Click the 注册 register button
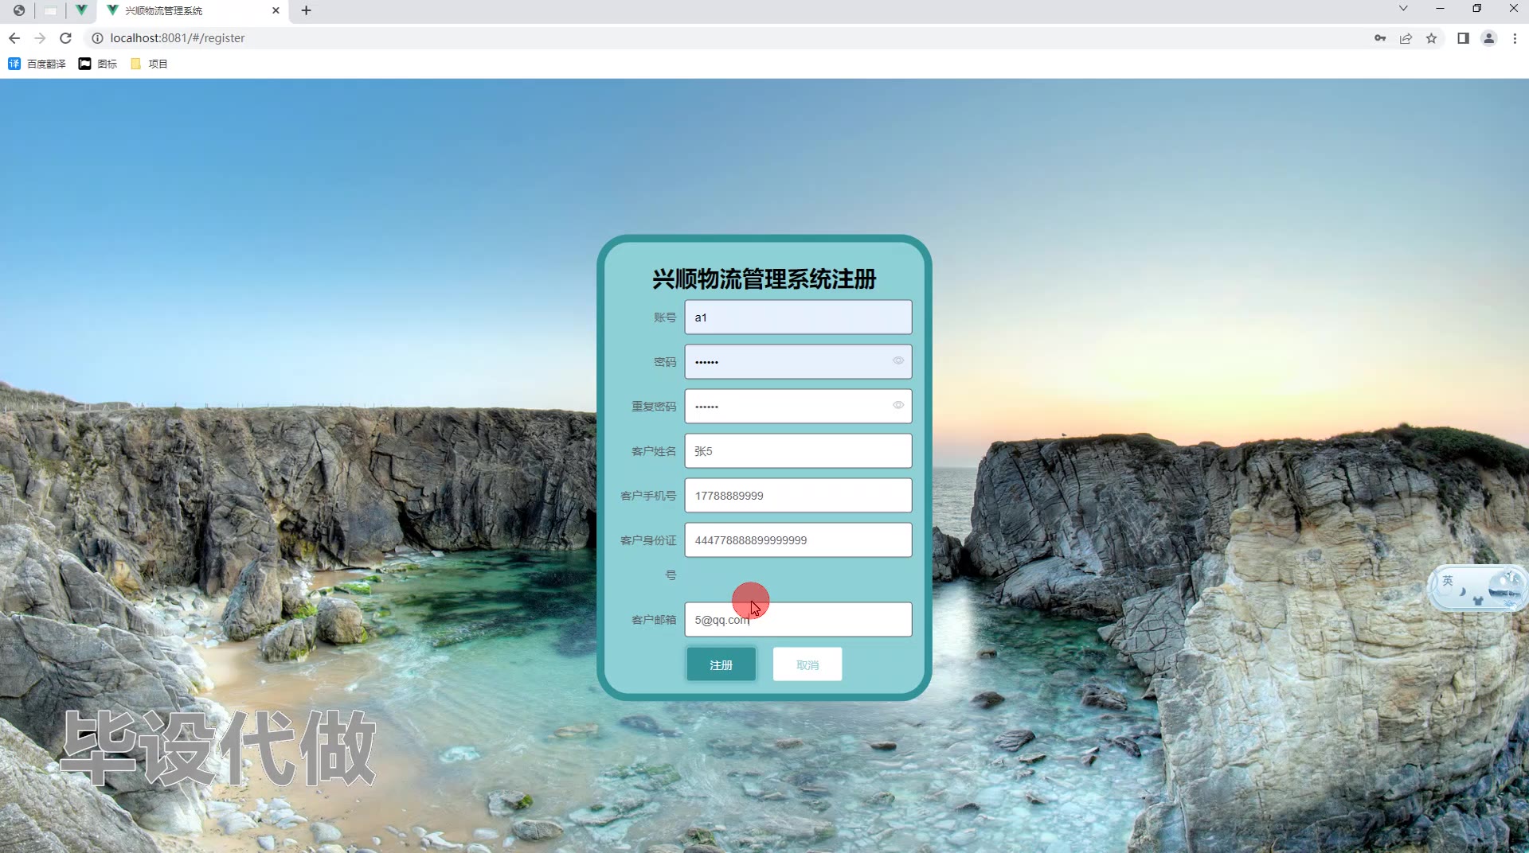This screenshot has height=853, width=1529. [721, 664]
